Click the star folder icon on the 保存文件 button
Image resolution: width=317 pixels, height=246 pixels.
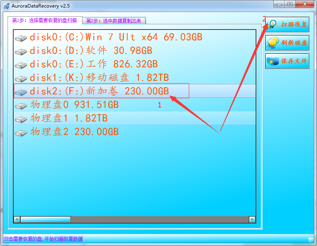[273, 61]
